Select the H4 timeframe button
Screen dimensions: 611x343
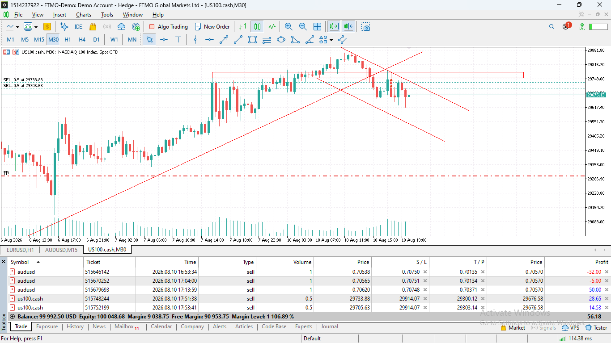coord(82,39)
